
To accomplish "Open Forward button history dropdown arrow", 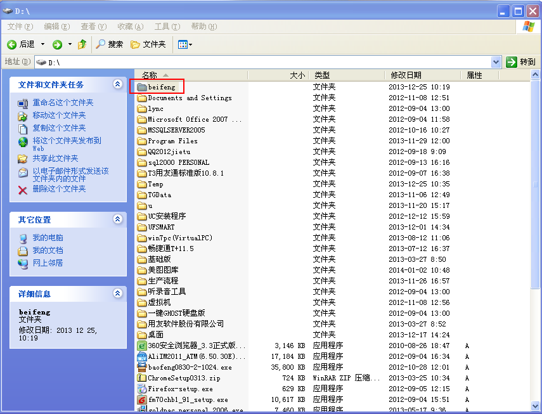I will 70,44.
